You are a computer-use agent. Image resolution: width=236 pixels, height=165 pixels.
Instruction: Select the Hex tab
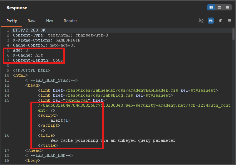click(x=49, y=21)
